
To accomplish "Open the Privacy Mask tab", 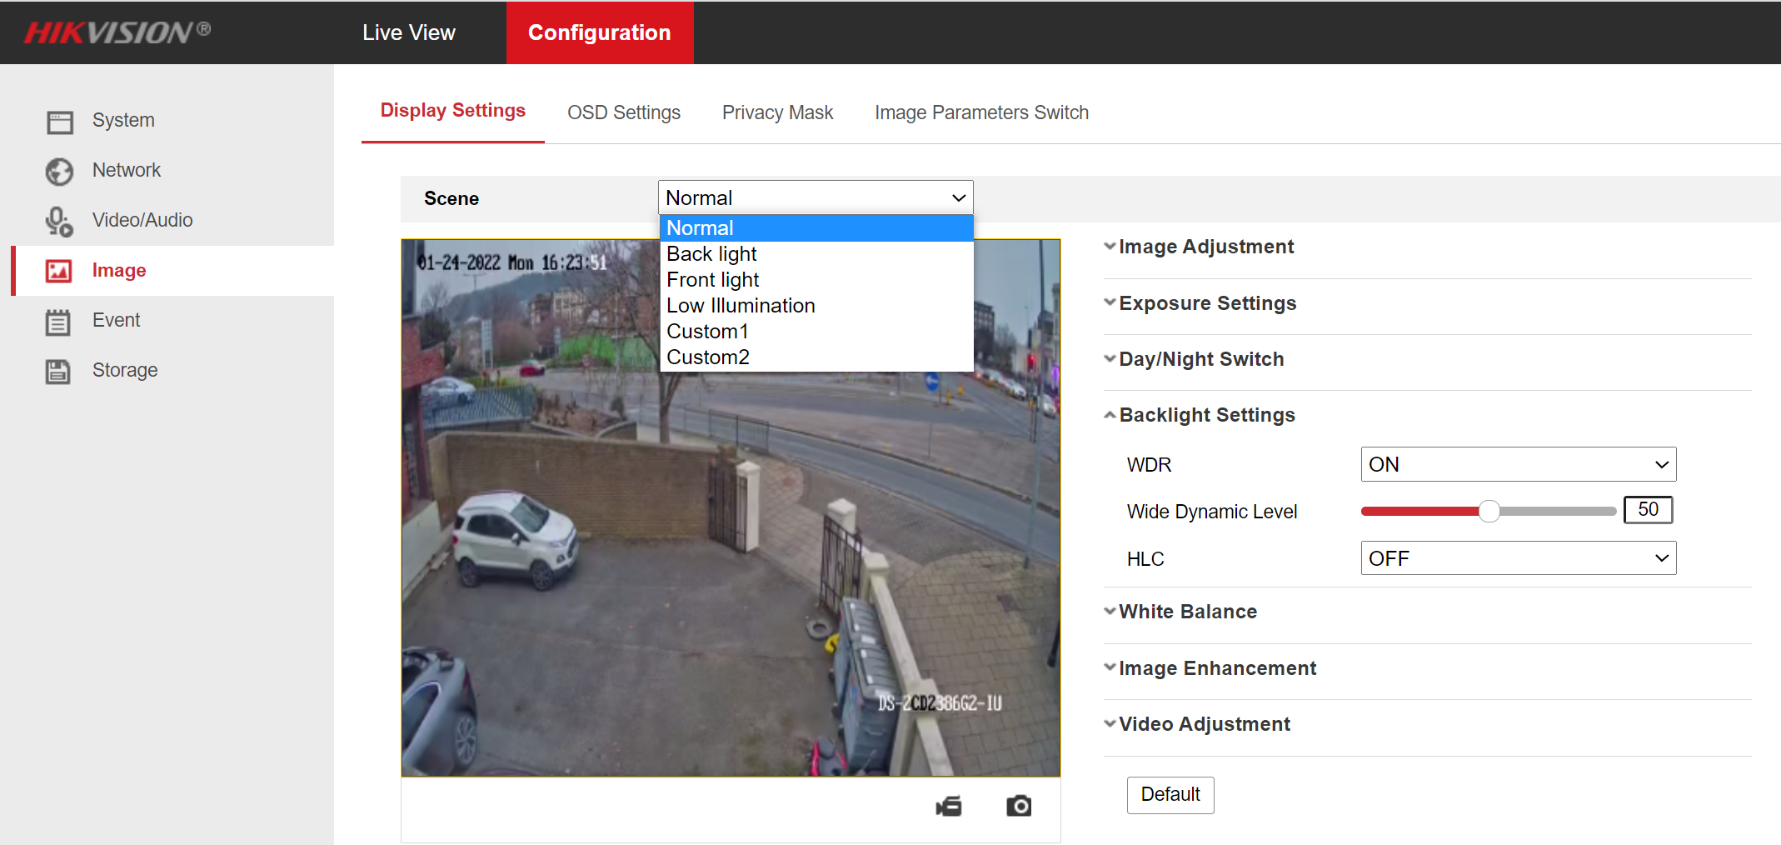I will (x=777, y=112).
